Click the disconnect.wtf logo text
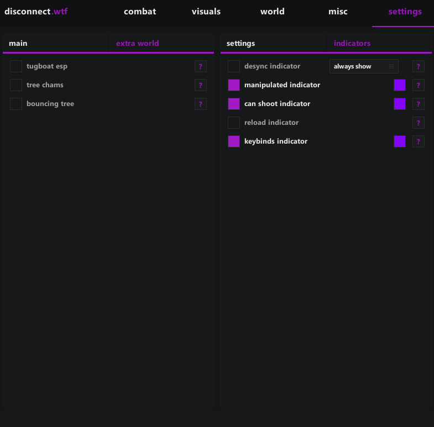 point(36,12)
